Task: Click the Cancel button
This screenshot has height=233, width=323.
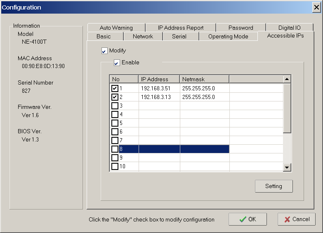Action: (x=297, y=219)
